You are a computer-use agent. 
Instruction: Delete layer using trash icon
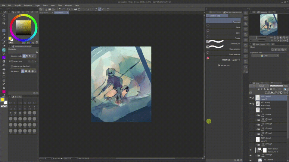[287, 93]
